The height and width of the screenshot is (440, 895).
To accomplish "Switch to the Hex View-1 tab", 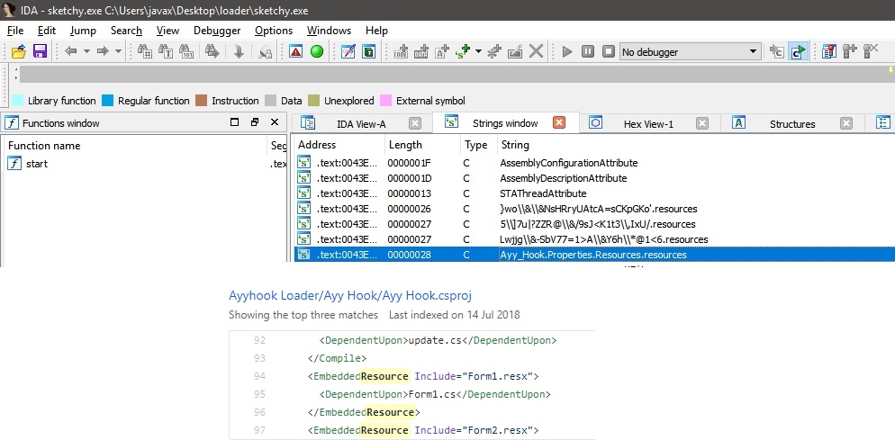I will click(x=648, y=124).
